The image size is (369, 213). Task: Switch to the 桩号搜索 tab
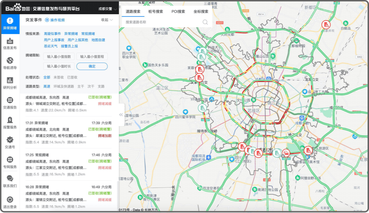pyautogui.click(x=156, y=11)
